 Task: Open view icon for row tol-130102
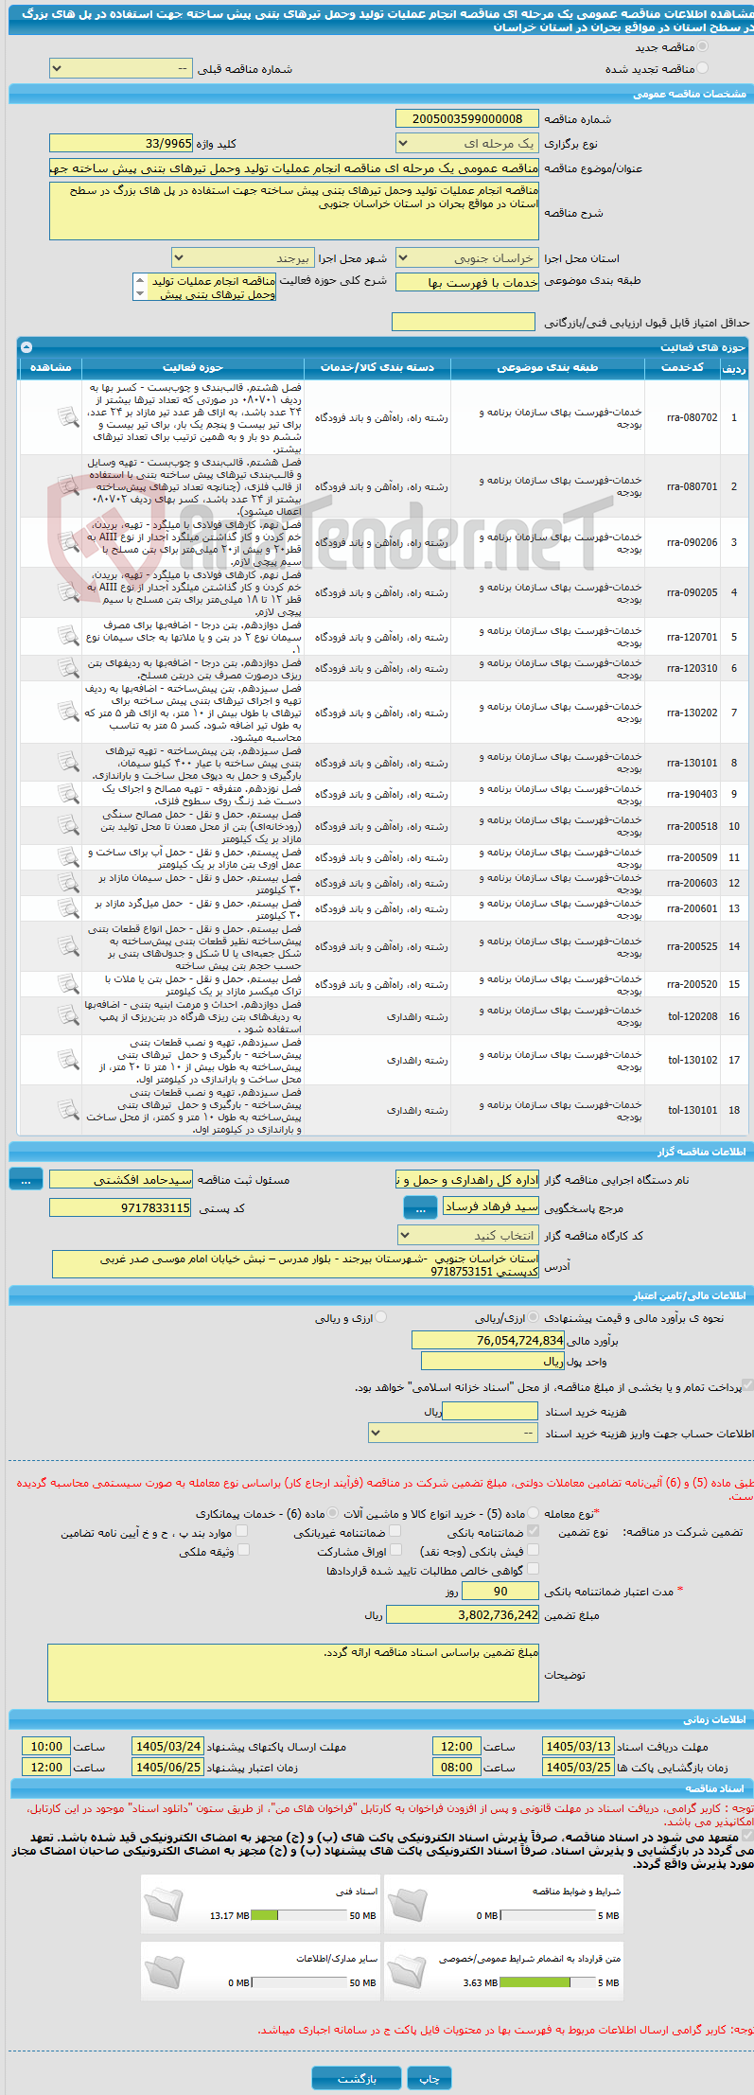click(x=67, y=1060)
